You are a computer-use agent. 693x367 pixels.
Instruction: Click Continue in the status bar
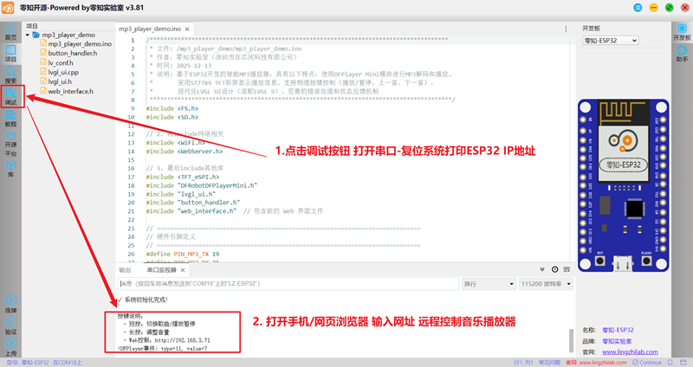coord(646,363)
